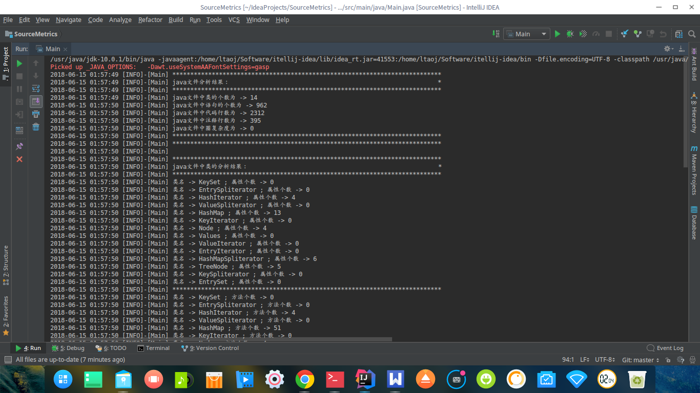Viewport: 700px width, 393px height.
Task: Print the console output icon
Action: tap(36, 114)
